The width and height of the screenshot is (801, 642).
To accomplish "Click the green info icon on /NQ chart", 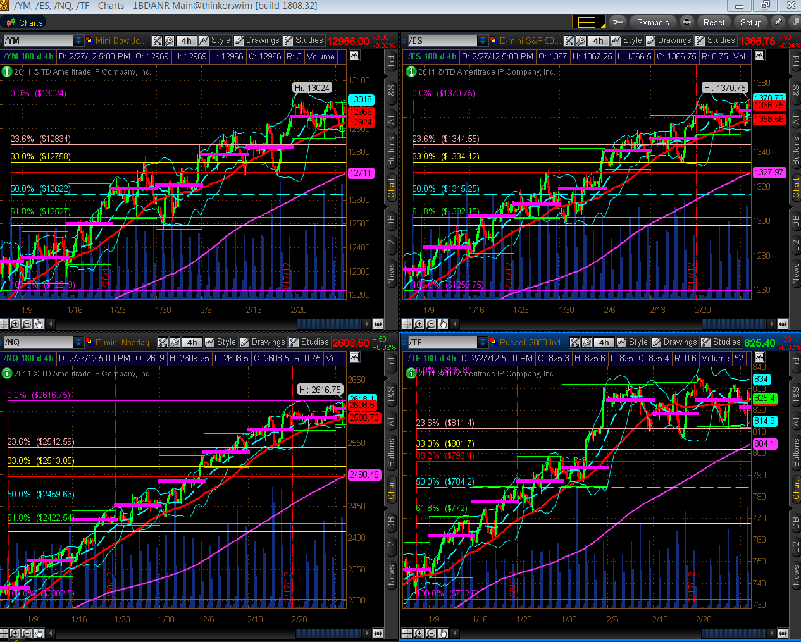I will point(7,373).
